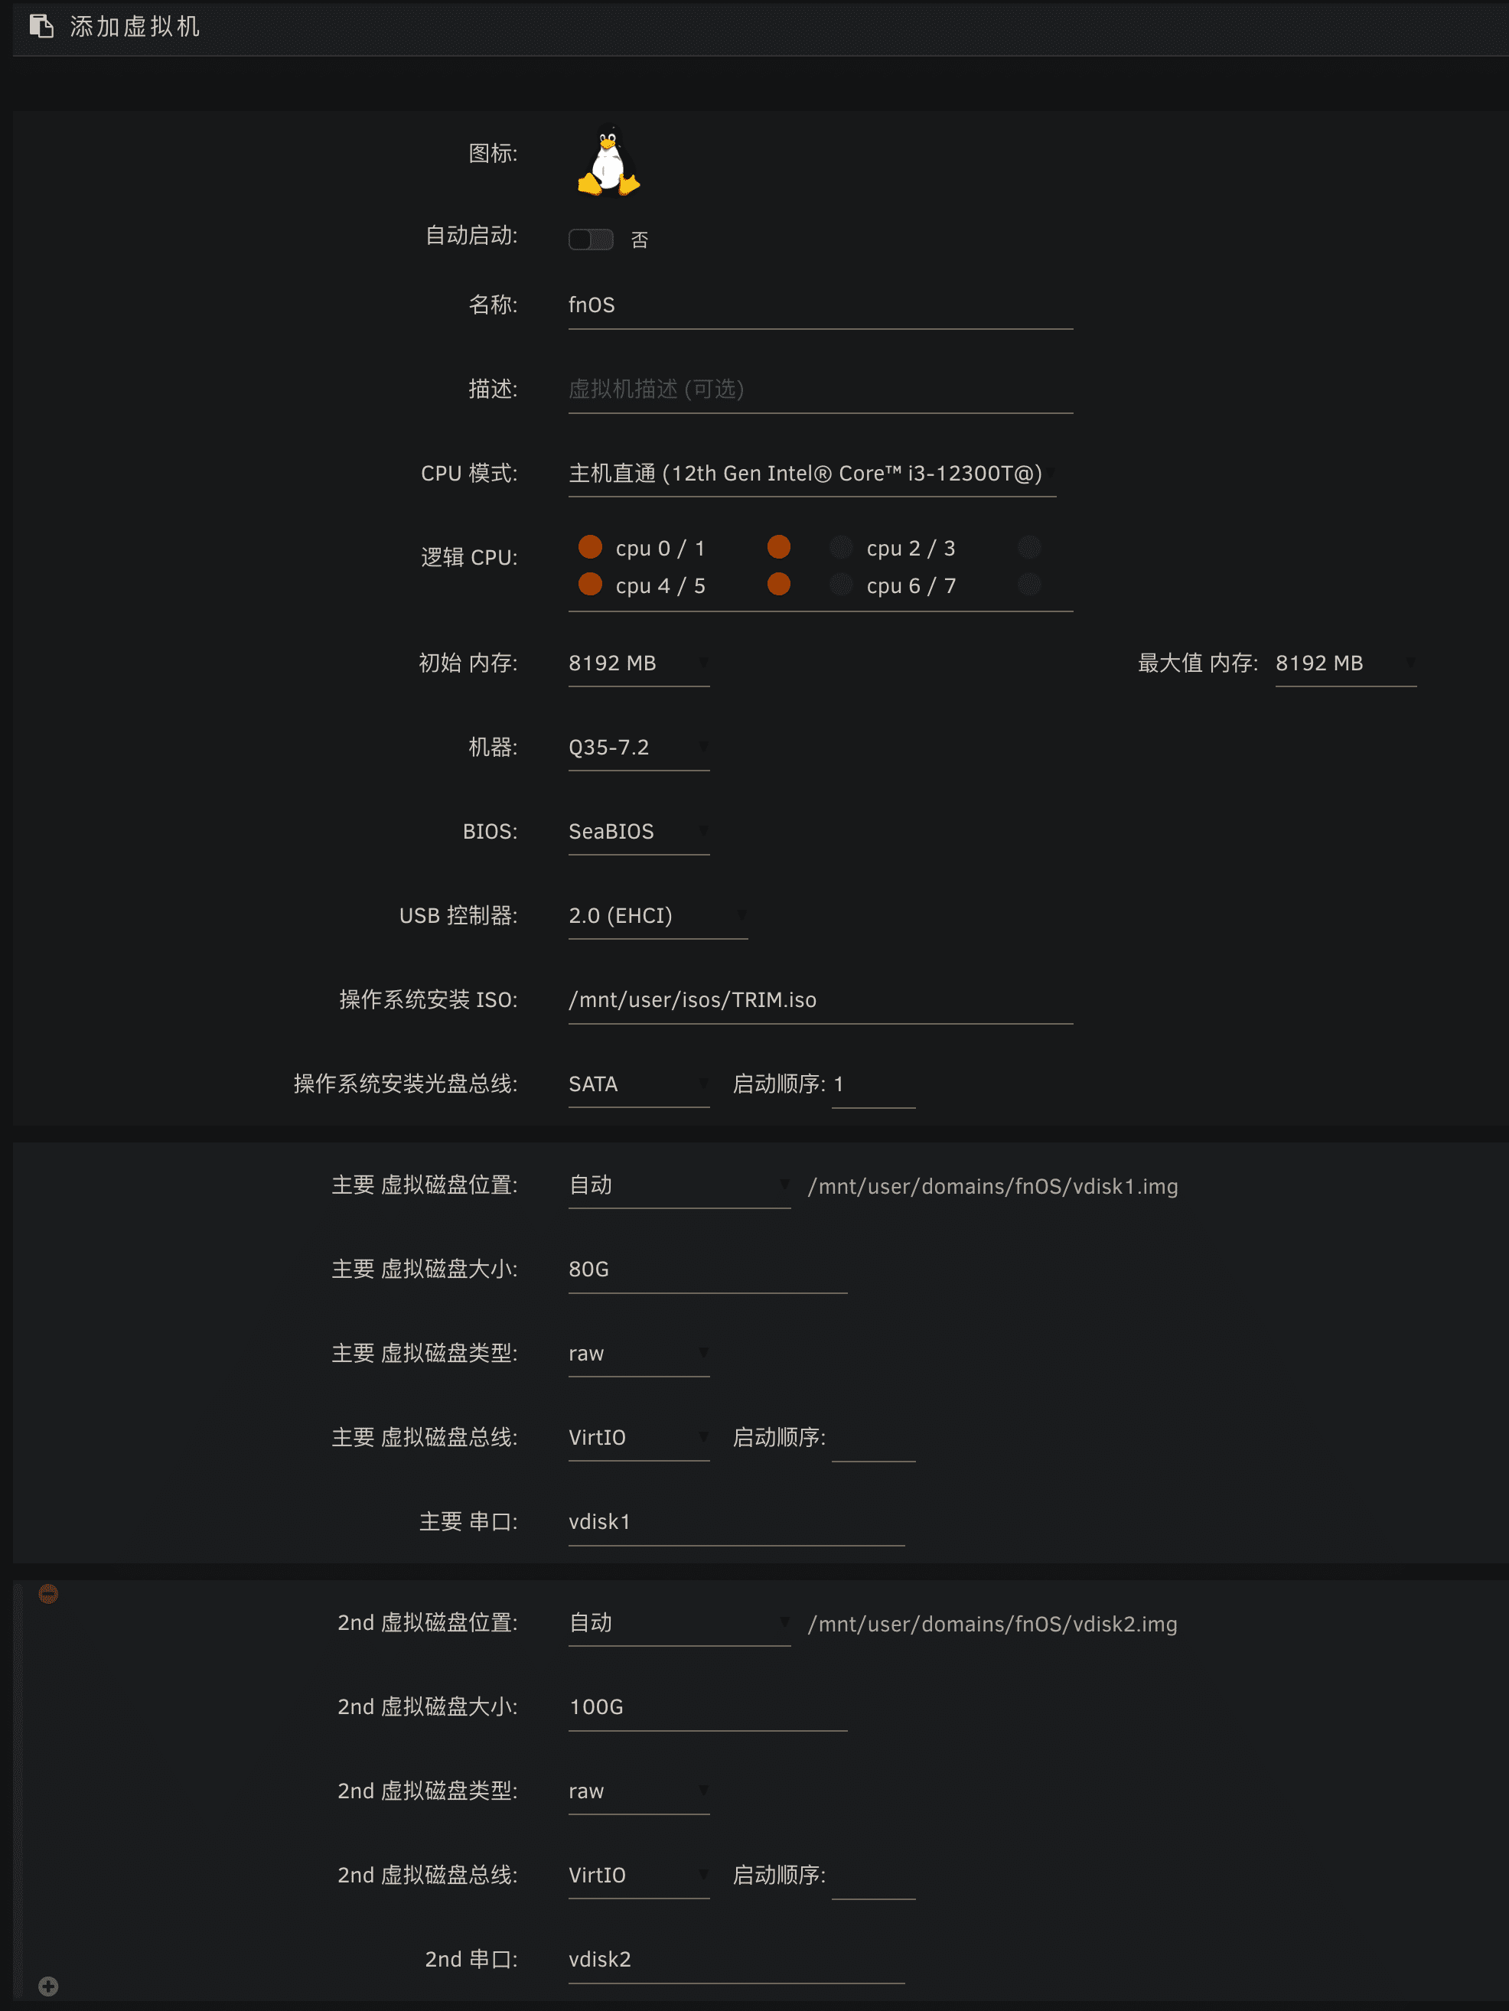Open the 最大值内存 8192 MB dropdown

click(x=1345, y=663)
